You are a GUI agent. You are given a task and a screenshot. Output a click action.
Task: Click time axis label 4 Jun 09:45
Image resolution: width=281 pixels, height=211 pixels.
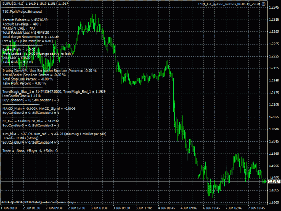point(189,208)
